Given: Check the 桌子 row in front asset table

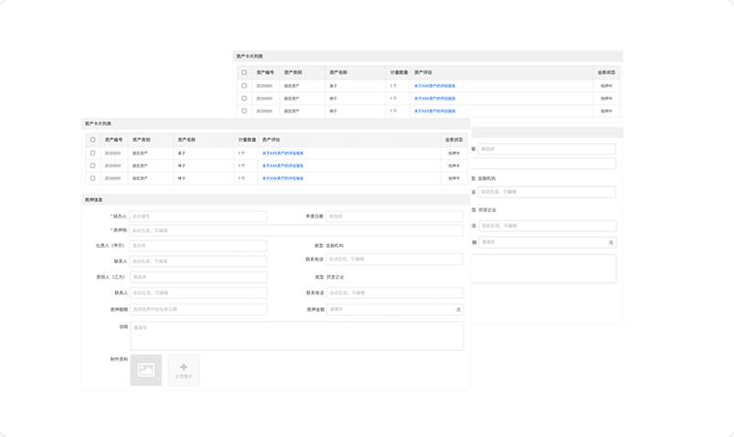Looking at the screenshot, I should 92,154.
